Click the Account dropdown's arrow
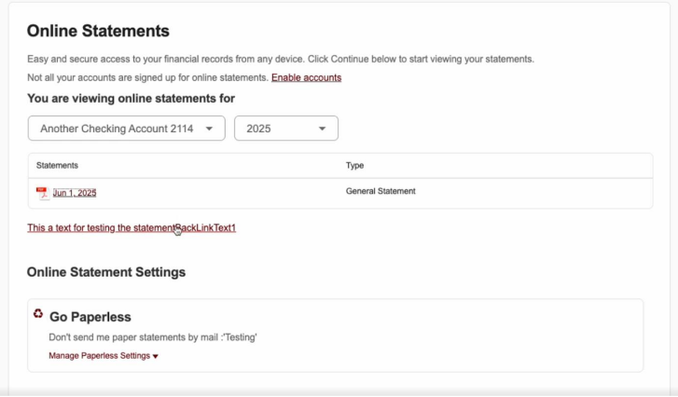This screenshot has width=678, height=397. click(x=209, y=129)
